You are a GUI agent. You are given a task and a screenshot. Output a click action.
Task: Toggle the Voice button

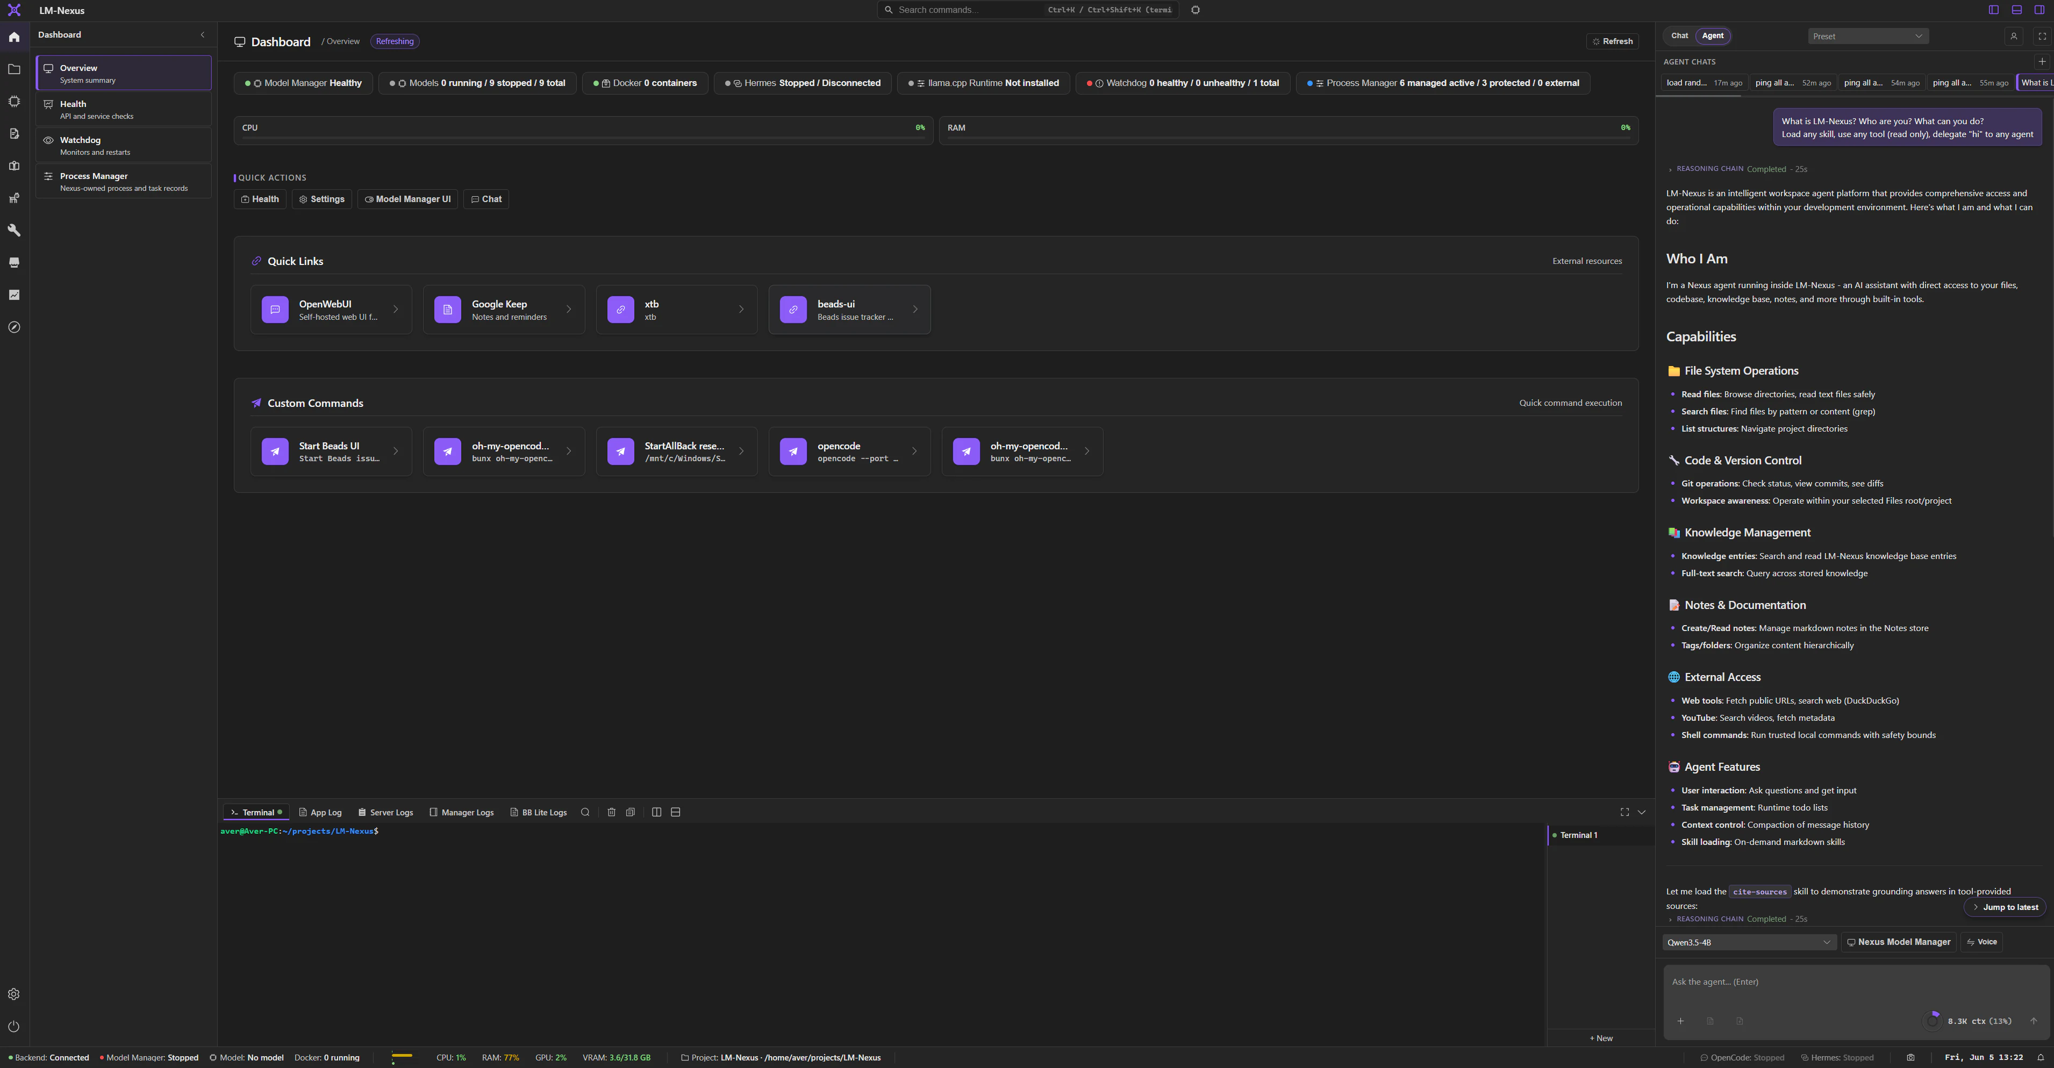tap(1981, 942)
